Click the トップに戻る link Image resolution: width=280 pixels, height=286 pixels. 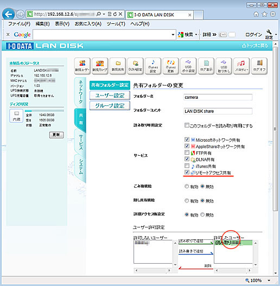pyautogui.click(x=255, y=46)
